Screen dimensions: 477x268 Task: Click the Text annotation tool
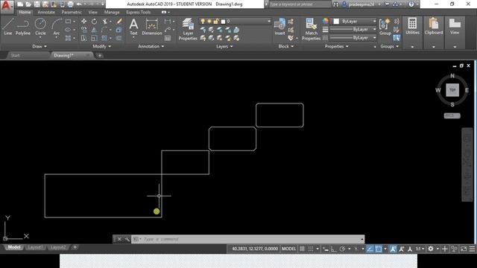click(133, 27)
